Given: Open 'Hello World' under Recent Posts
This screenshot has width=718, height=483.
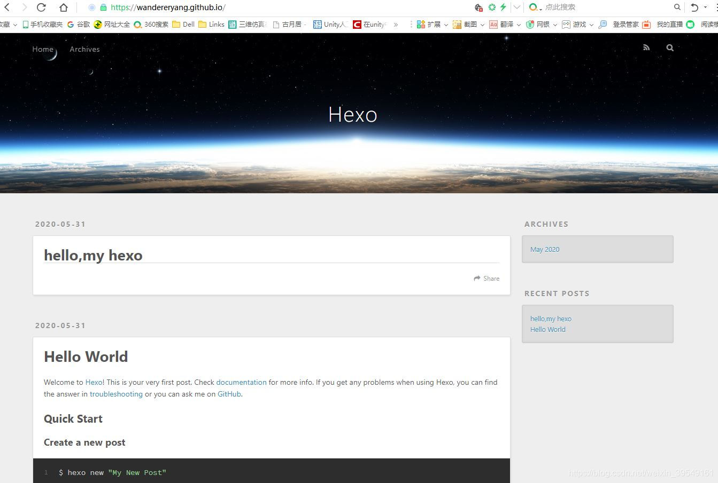Looking at the screenshot, I should [x=547, y=329].
